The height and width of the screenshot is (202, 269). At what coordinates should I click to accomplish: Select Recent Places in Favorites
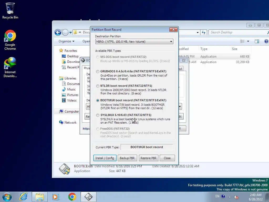(70, 67)
